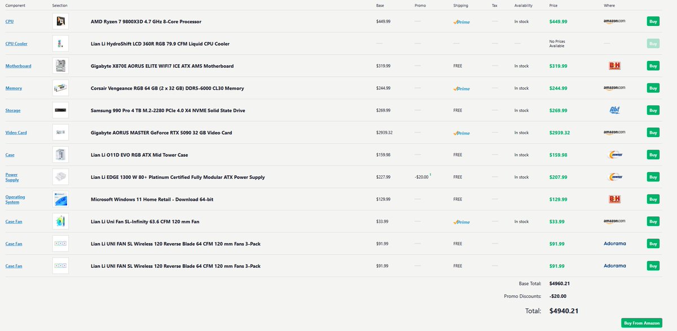
Task: Open Samsung 990 Pro 4 TB drive name
Action: coord(168,111)
